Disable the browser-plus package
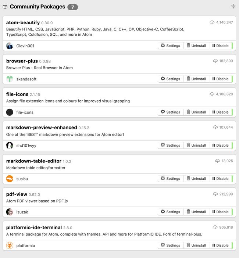 coord(221,79)
